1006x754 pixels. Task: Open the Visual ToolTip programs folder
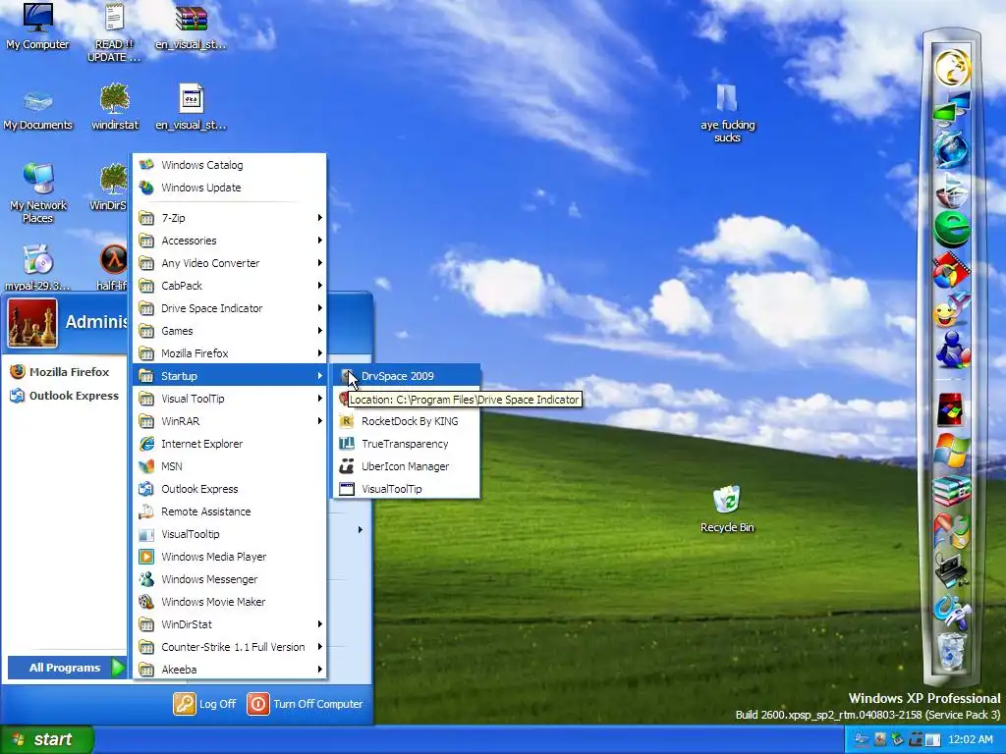pos(230,399)
